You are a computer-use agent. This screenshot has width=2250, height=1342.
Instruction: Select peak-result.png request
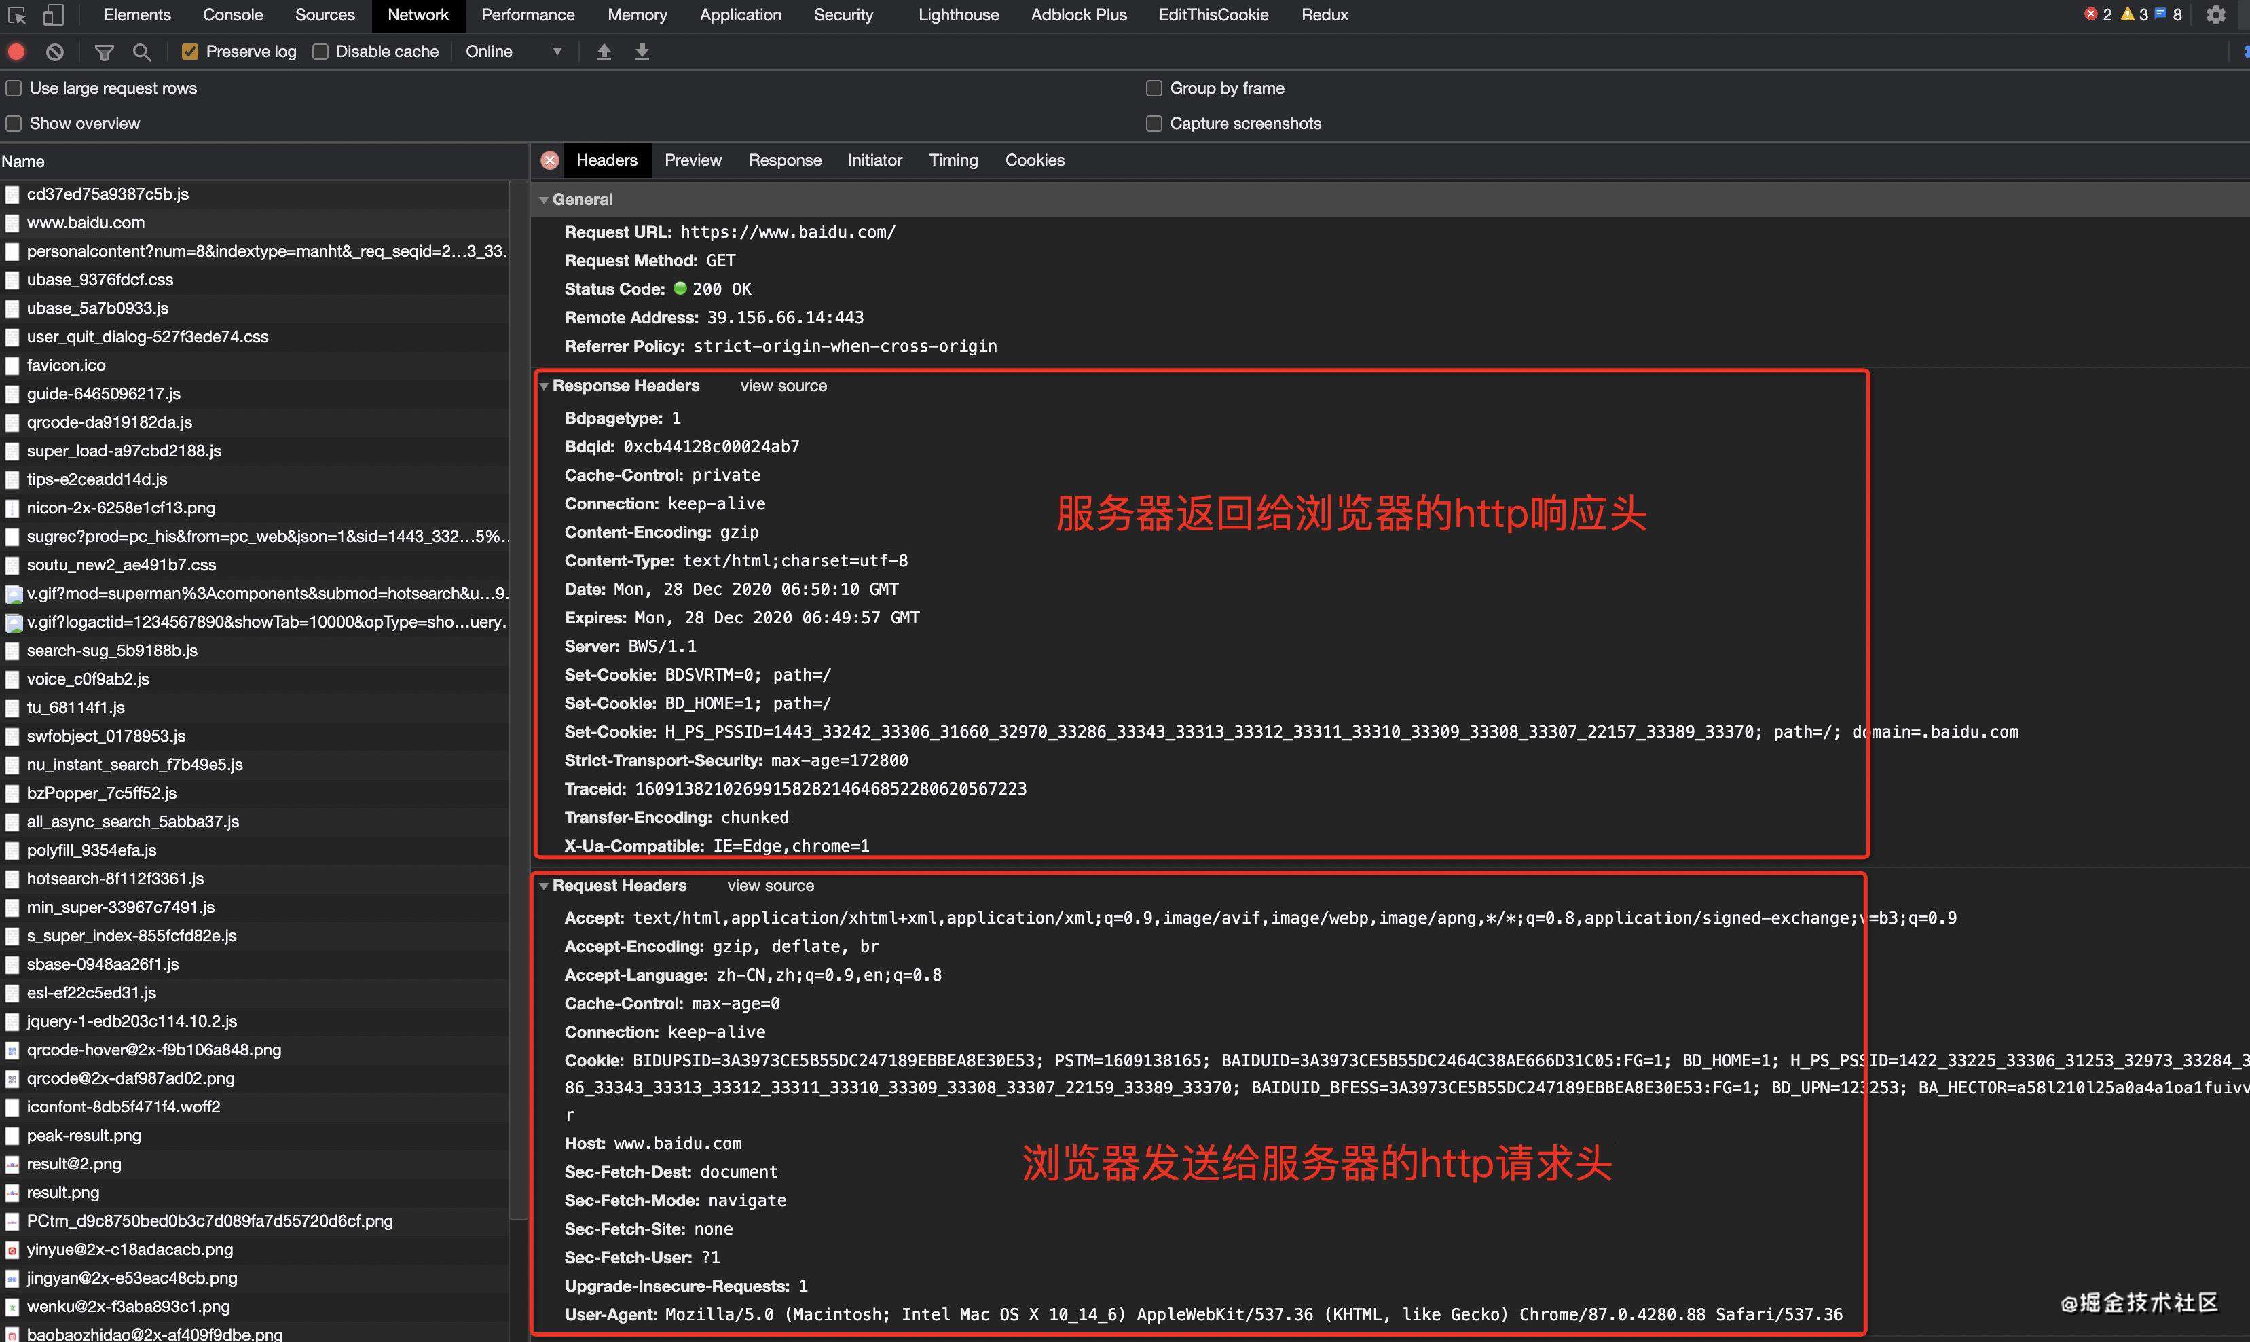pyautogui.click(x=255, y=1135)
